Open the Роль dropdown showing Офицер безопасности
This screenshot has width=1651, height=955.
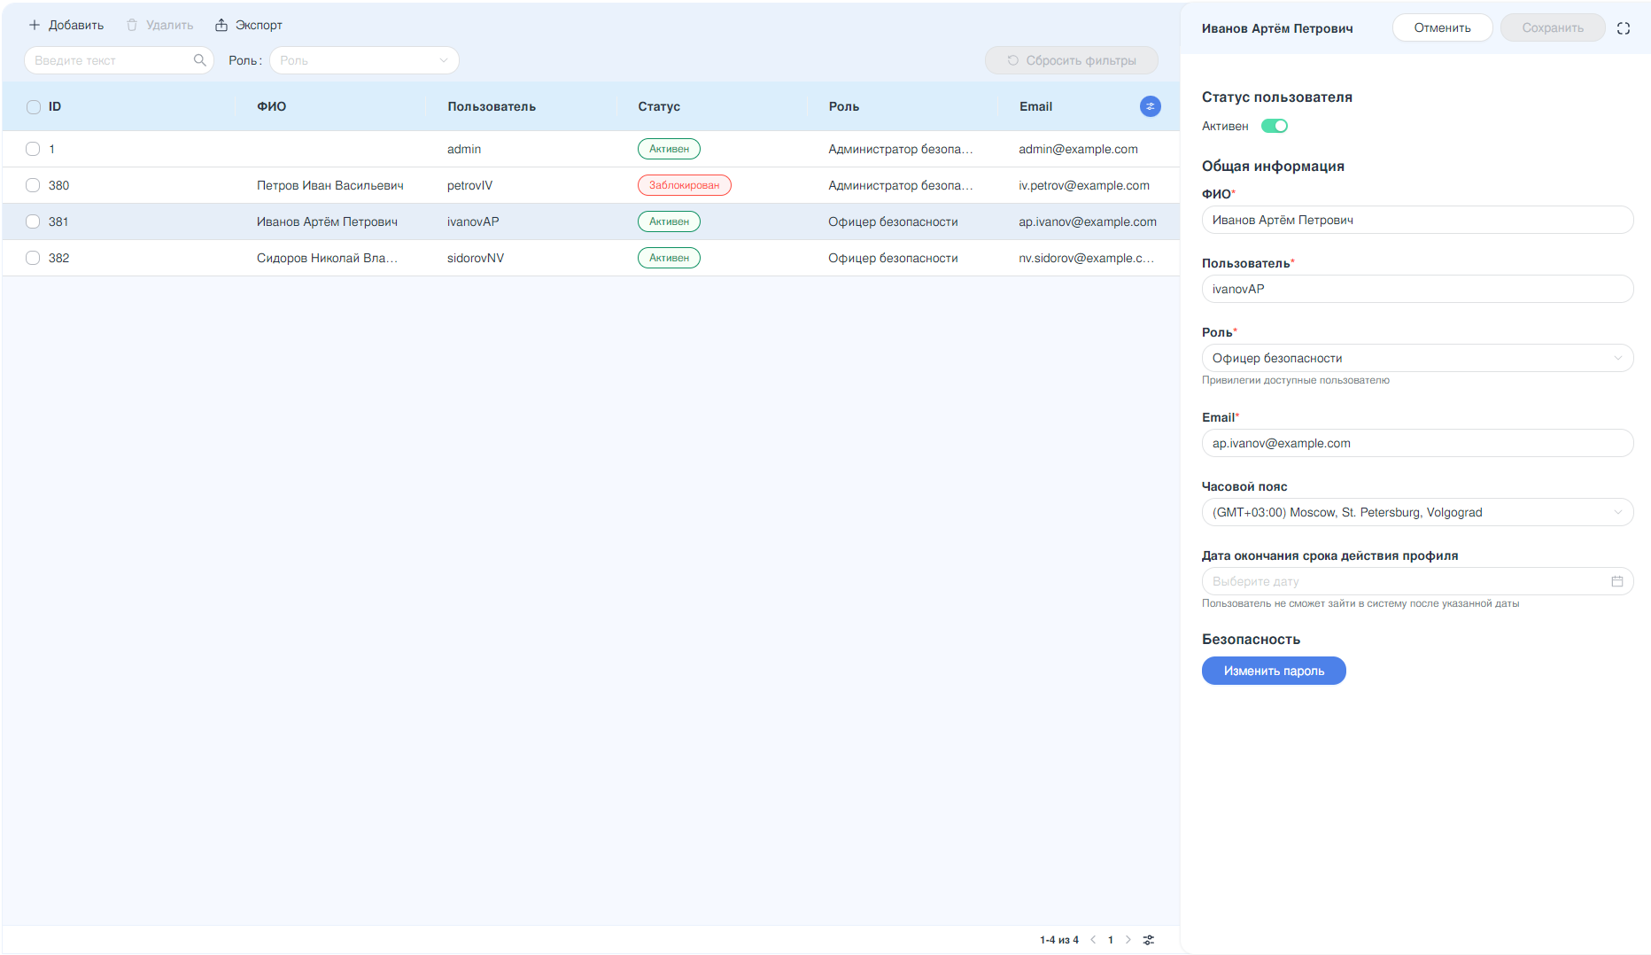tap(1417, 358)
